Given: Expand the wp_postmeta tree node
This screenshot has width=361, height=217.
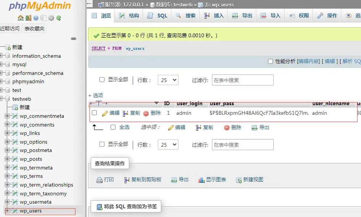Looking at the screenshot, I should point(7,150).
